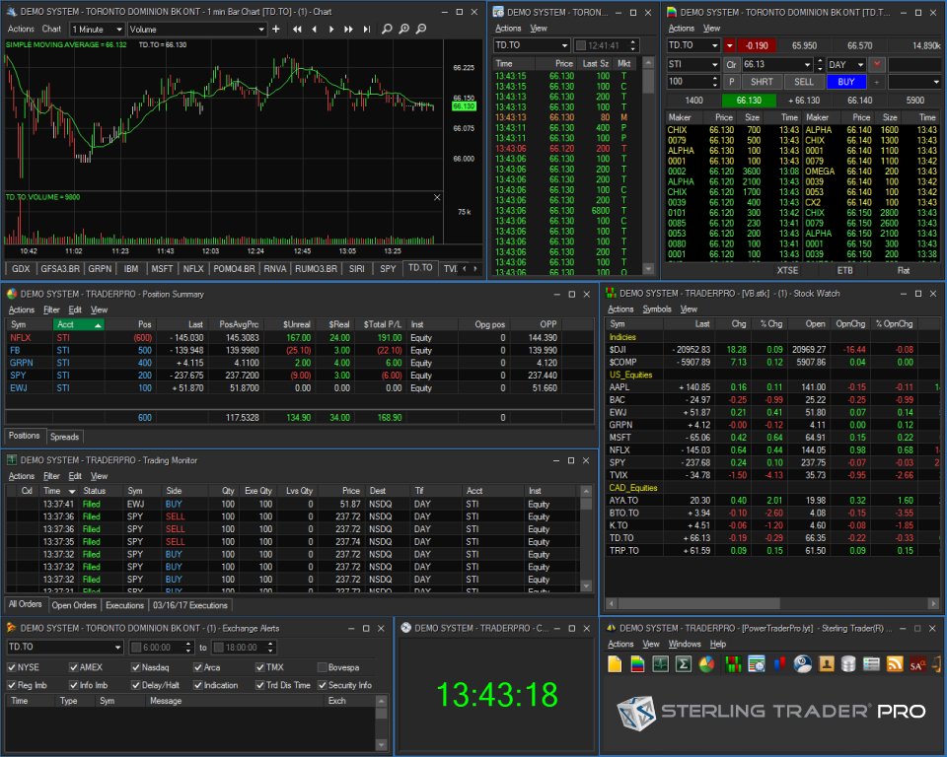This screenshot has height=757, width=947.
Task: Click the Time and Sales vertical scrollbar
Action: tap(648, 165)
